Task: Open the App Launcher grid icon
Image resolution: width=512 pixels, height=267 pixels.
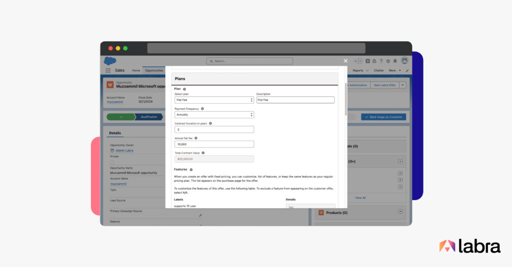Action: tap(108, 70)
